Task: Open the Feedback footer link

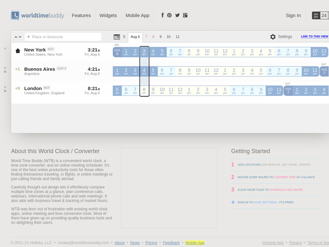Action: (171, 243)
